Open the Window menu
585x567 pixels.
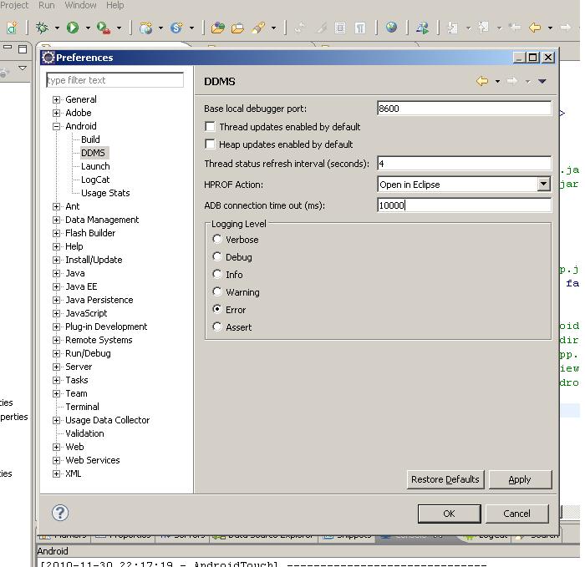click(80, 5)
